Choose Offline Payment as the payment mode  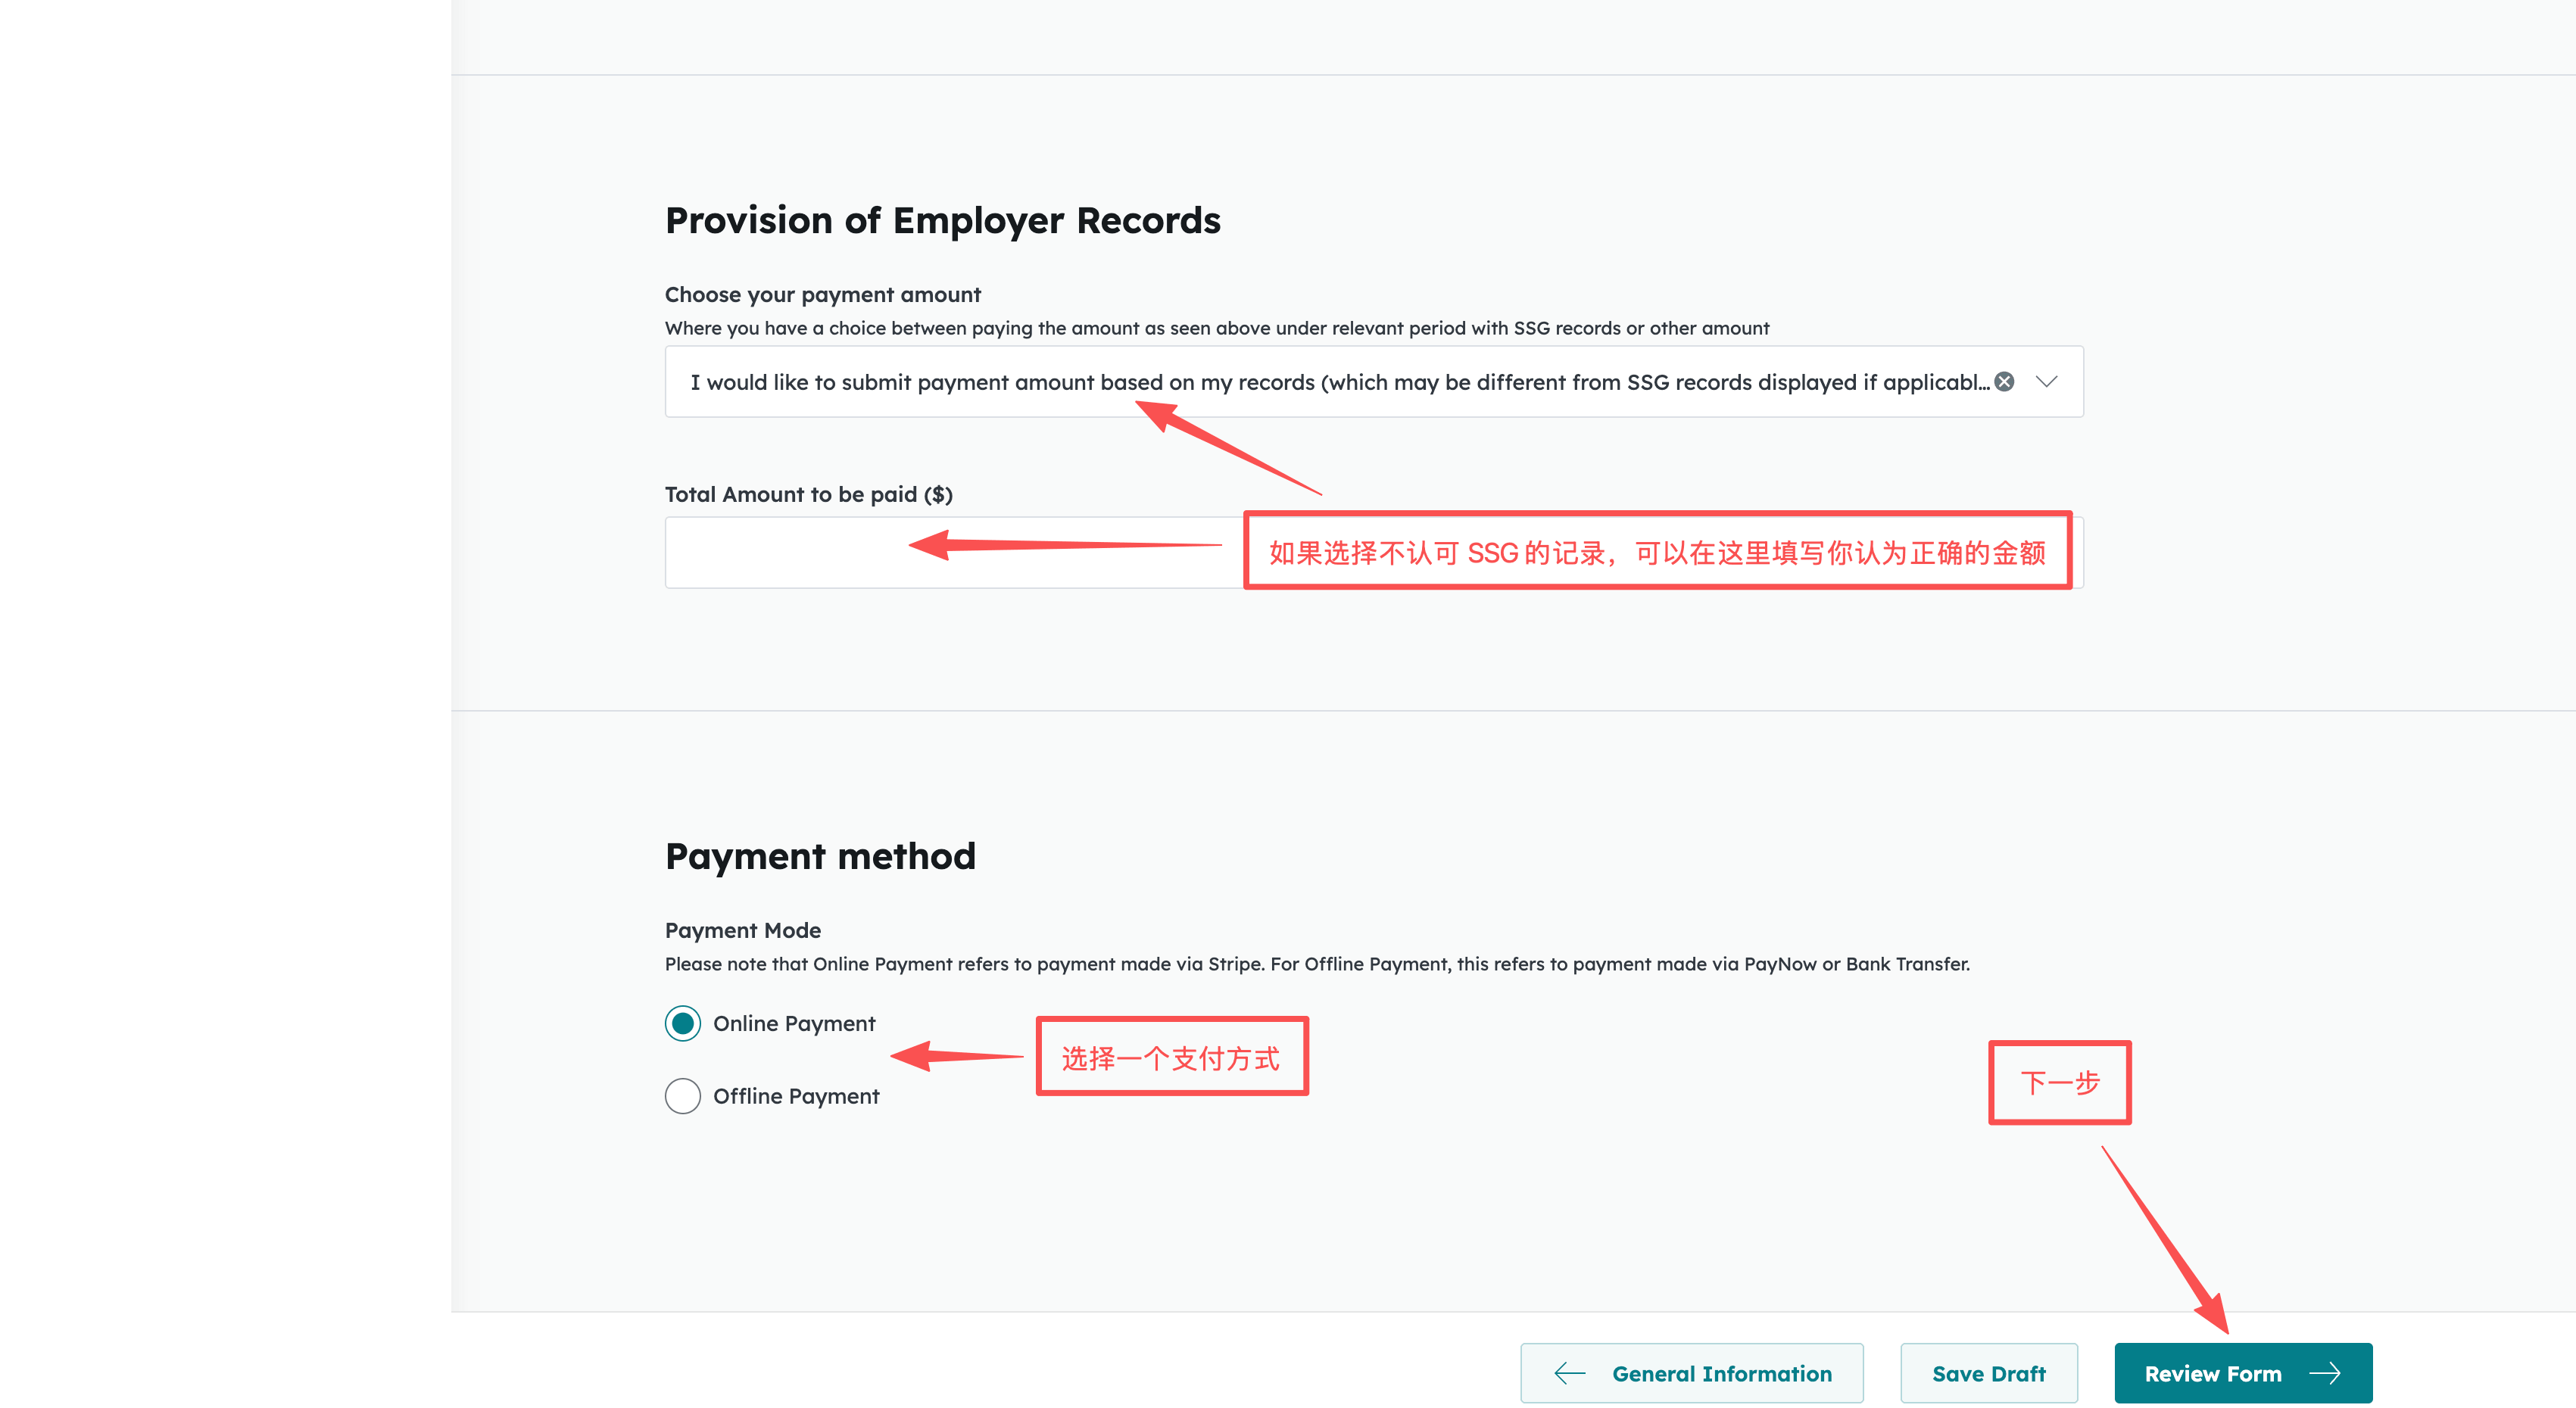[682, 1096]
